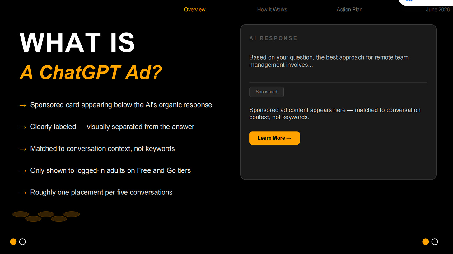Select the filled orange dot at bottom left
The height and width of the screenshot is (254, 453).
(x=13, y=242)
